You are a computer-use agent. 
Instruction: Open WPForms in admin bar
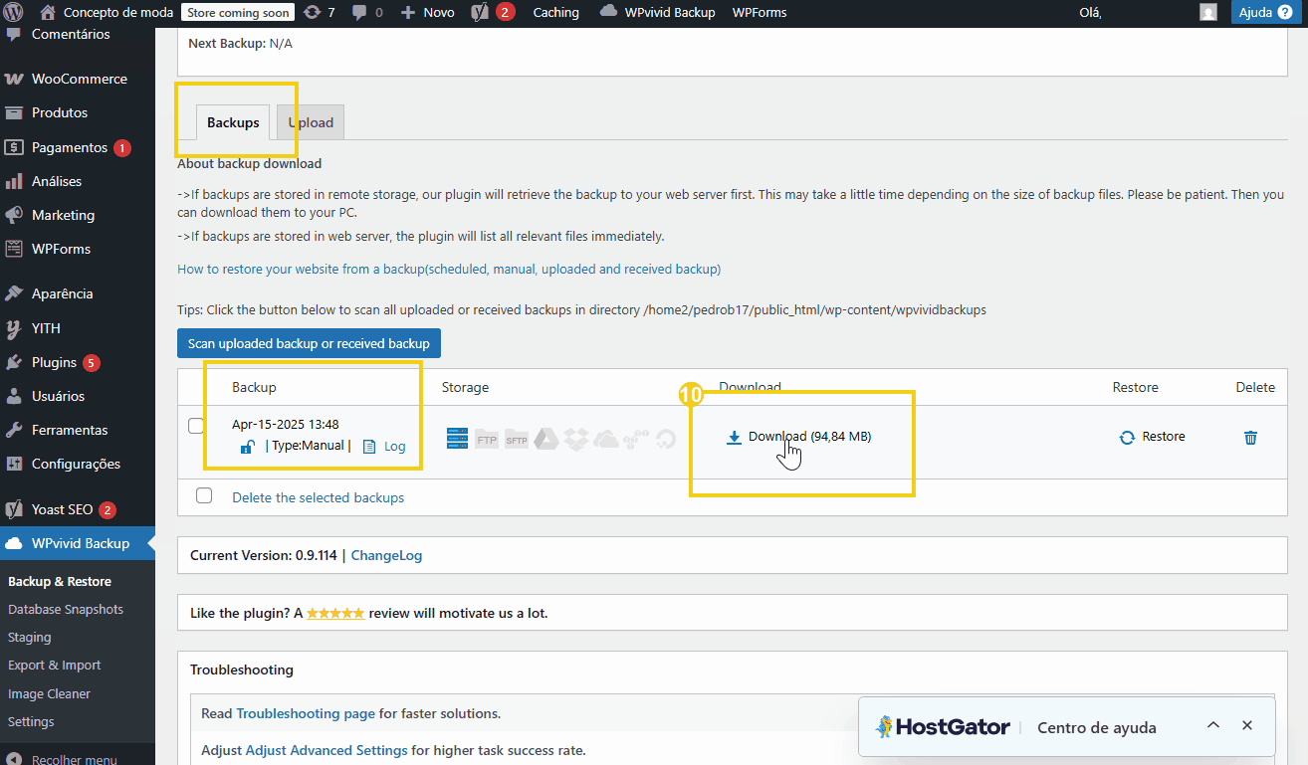click(760, 13)
